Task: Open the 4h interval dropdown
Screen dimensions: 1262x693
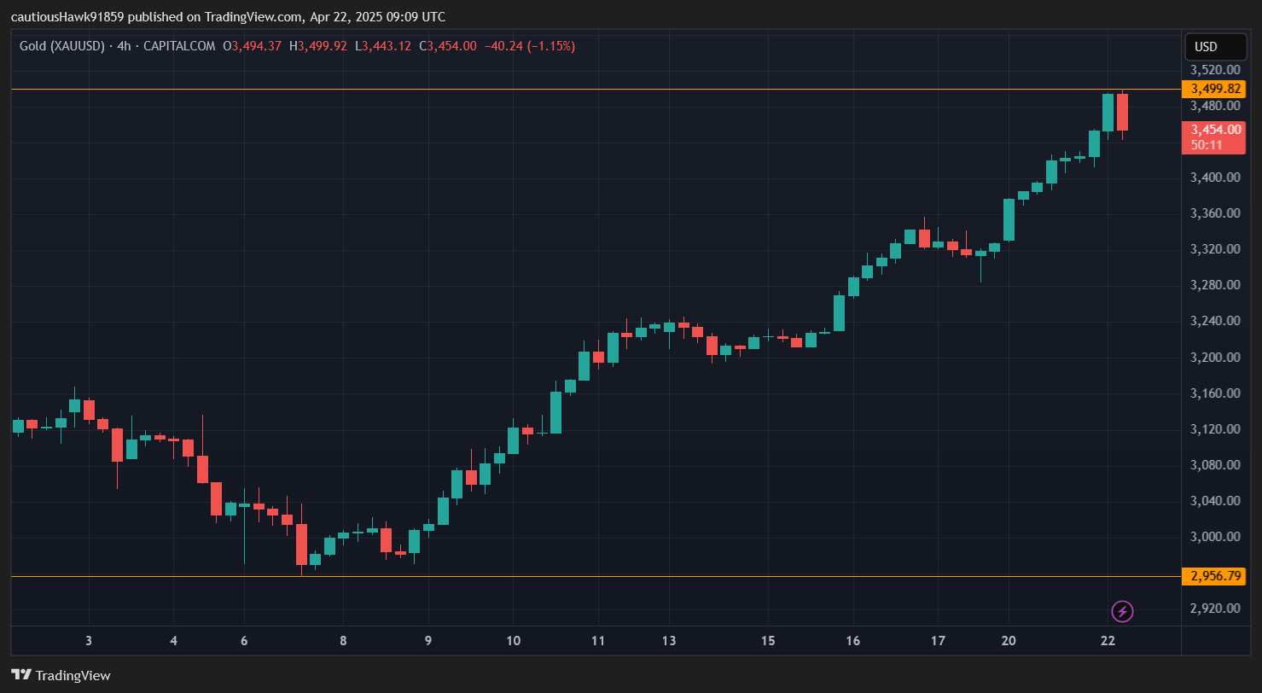Action: coord(124,46)
